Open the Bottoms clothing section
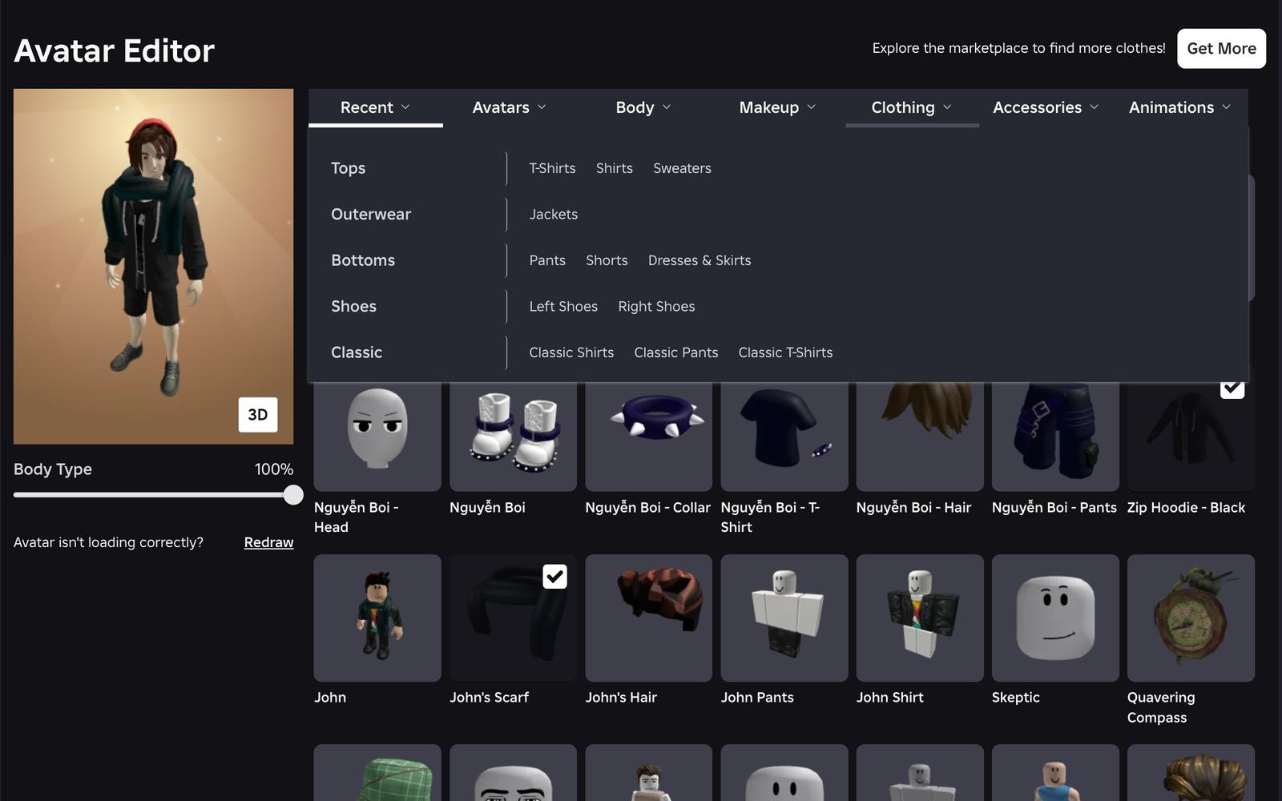The image size is (1282, 801). pos(363,260)
